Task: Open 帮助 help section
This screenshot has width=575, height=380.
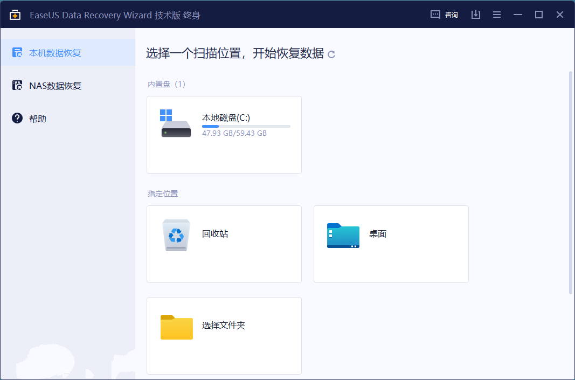Action: (x=38, y=119)
